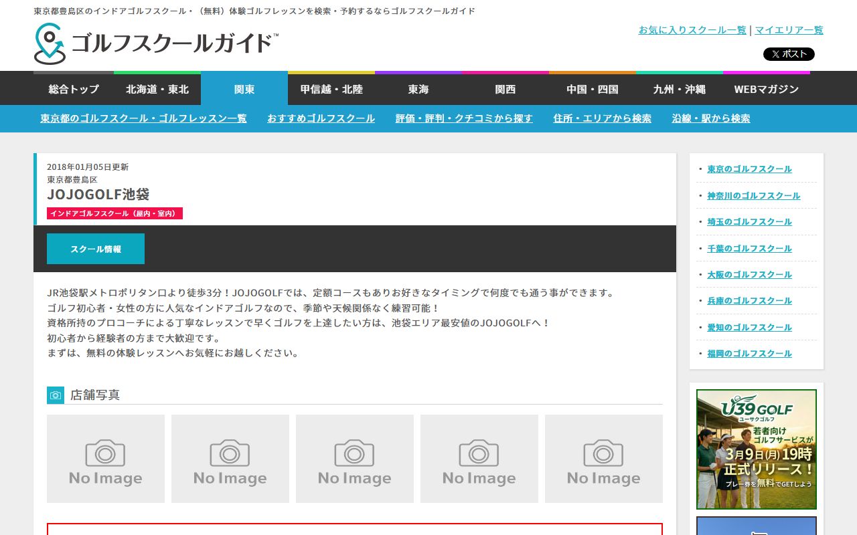Screen dimensions: 857x535
Task: Open 住所・エリアから検索 link
Action: tap(603, 118)
